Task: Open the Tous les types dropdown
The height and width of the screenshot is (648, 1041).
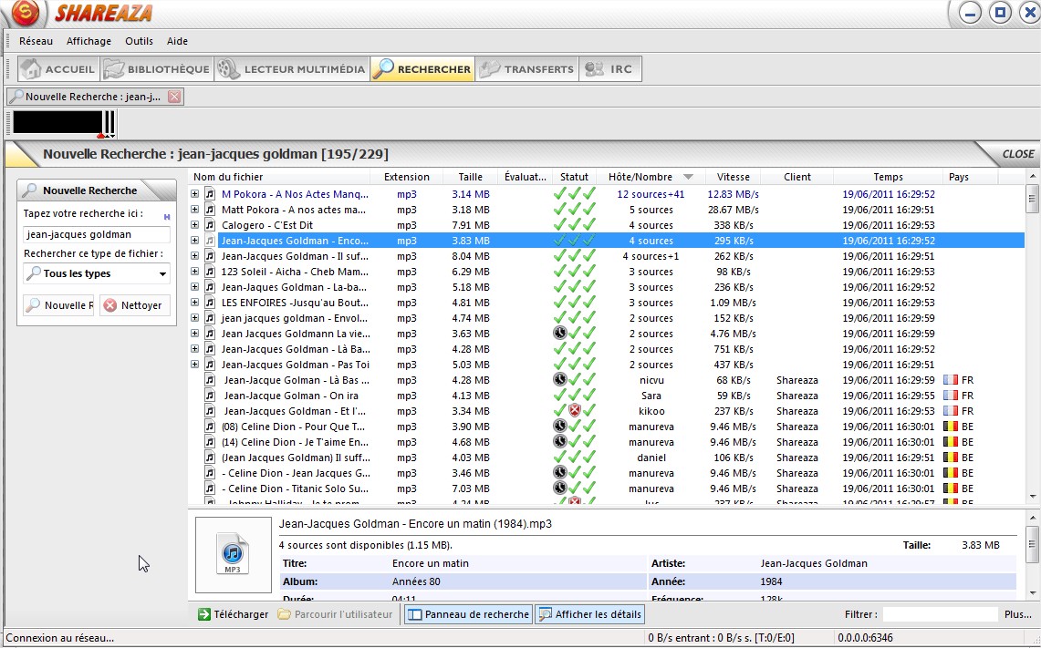Action: point(97,273)
